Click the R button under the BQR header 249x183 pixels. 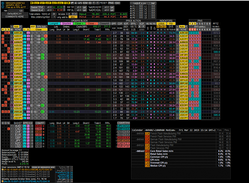(x=143, y=27)
